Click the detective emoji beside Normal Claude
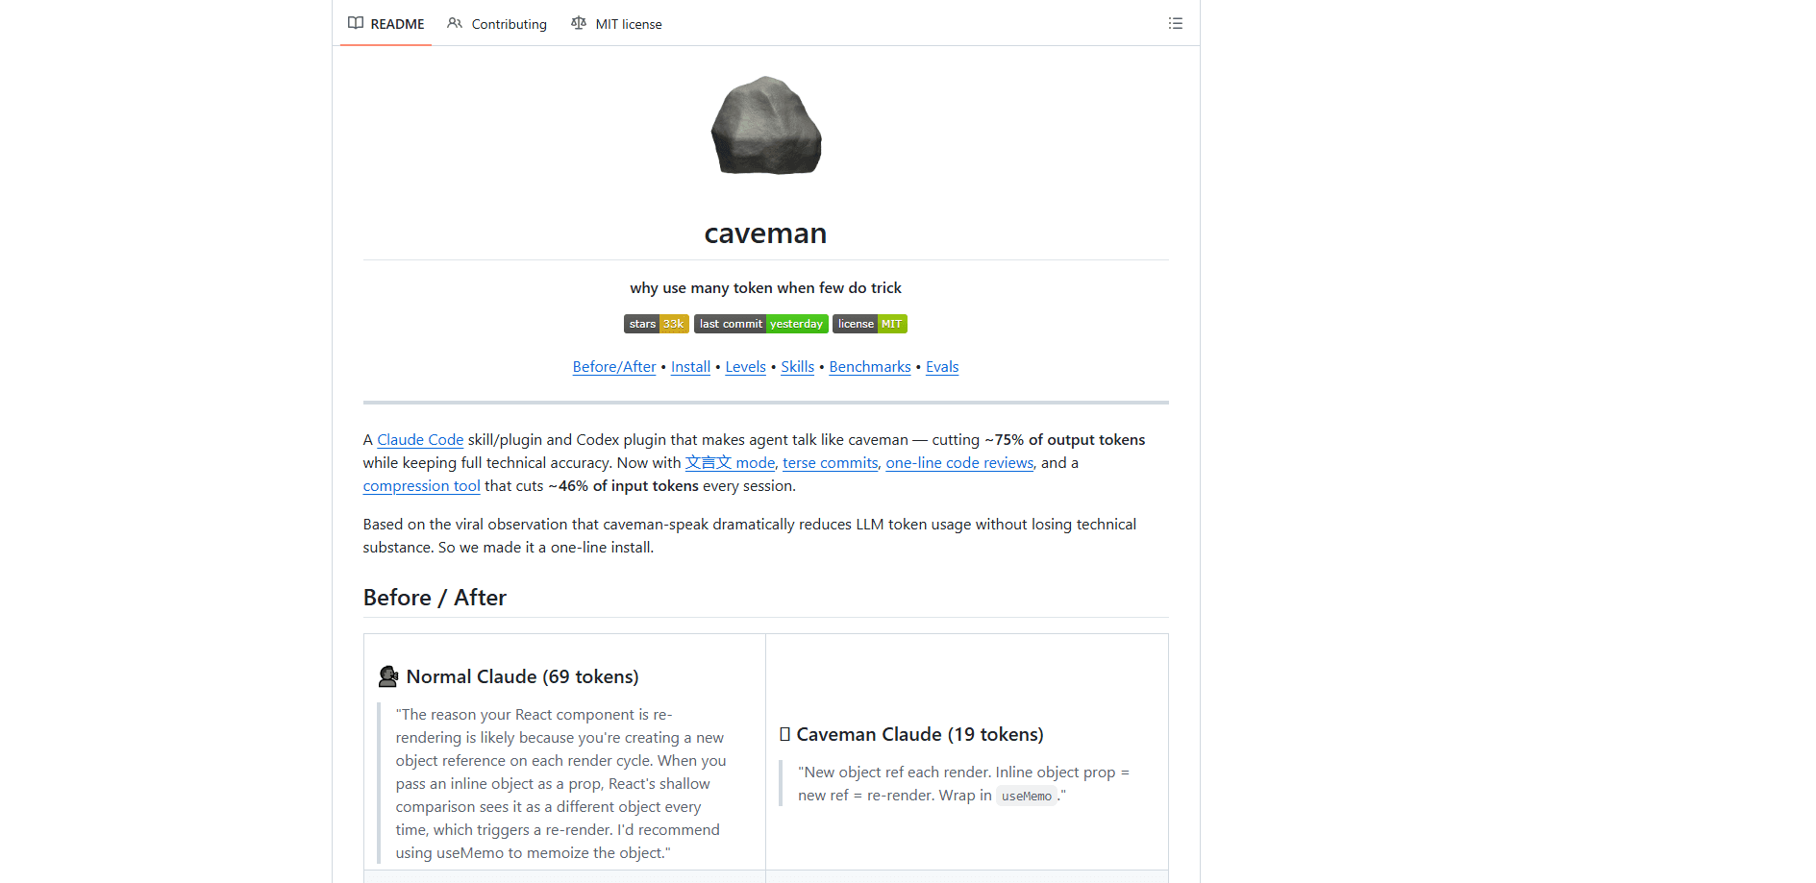Viewport: 1816px width, 883px height. coord(388,676)
